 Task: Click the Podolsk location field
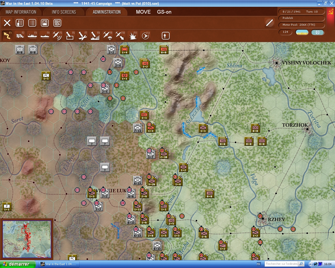click(x=302, y=18)
